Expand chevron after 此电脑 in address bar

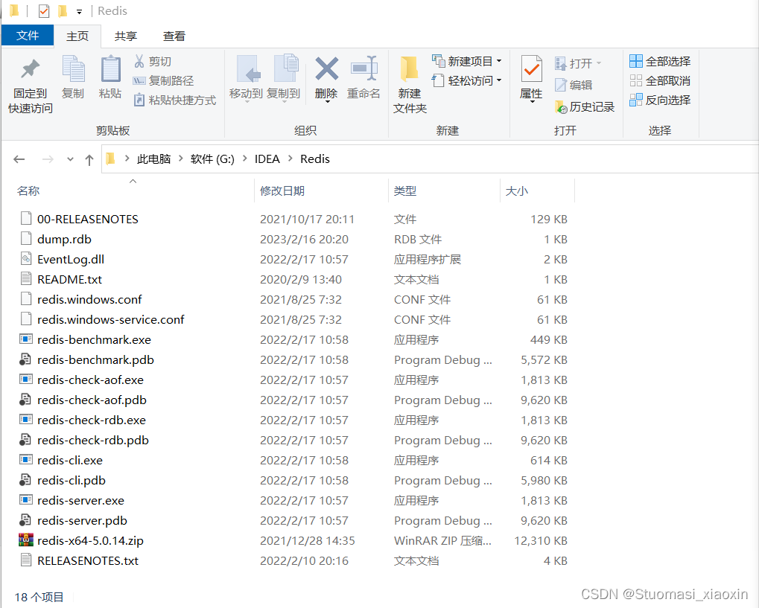(x=181, y=159)
